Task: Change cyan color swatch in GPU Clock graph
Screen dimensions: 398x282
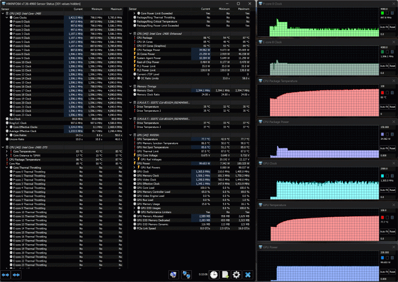Action: 382,176
